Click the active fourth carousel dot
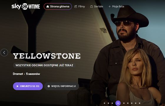Screen dimensions: 165x106 point(118,103)
